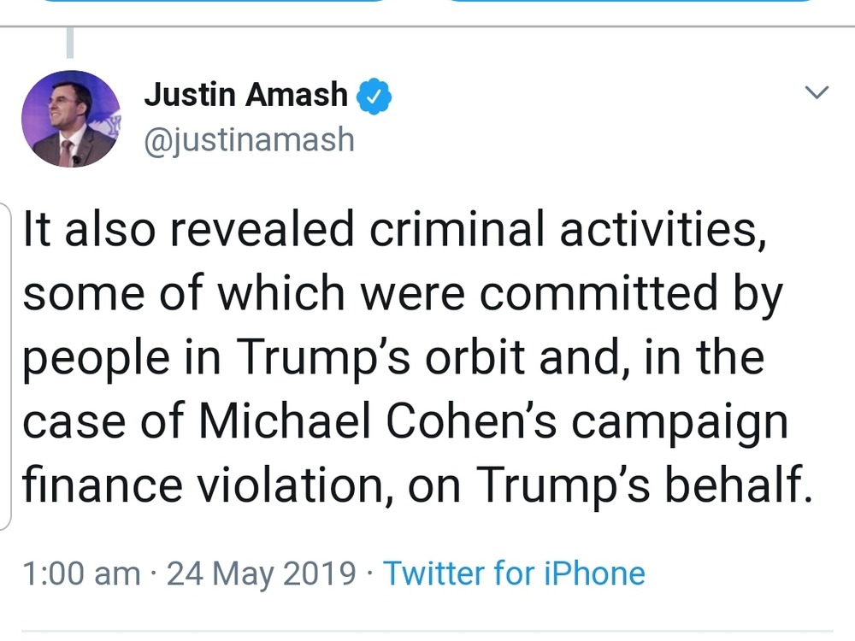Open the @justinamash handle link
Screen dimensions: 855x641
249,138
